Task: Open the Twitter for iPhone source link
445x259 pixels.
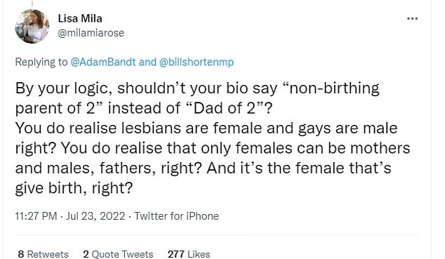Action: 176,216
